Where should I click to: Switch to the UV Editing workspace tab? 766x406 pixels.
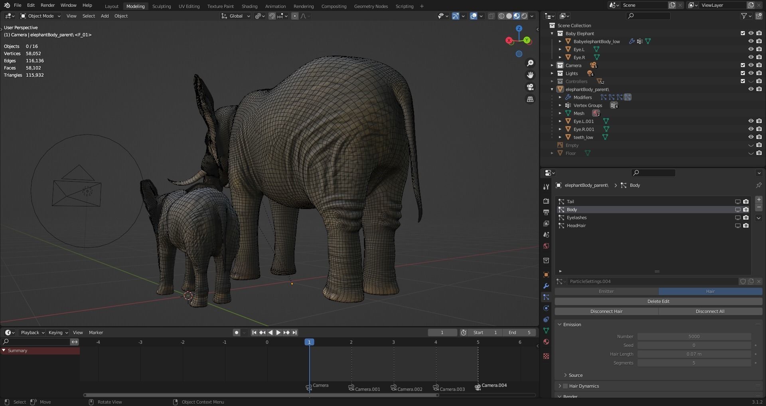(189, 6)
